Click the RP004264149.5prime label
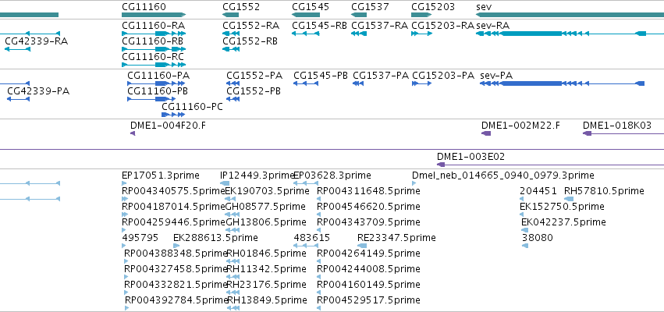 click(368, 253)
